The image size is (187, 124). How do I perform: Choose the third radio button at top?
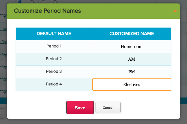[x=43, y=2]
